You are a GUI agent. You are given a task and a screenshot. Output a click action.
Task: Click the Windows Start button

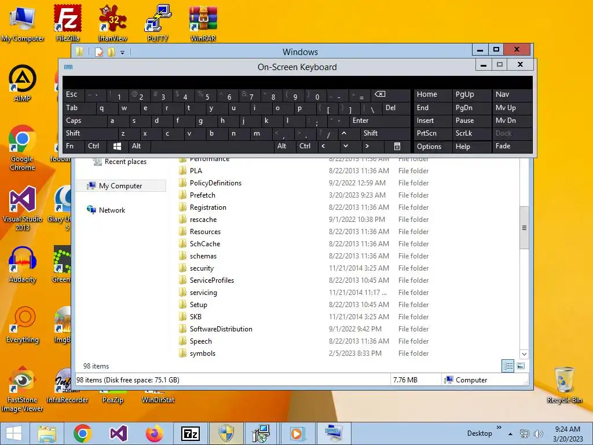(x=14, y=433)
